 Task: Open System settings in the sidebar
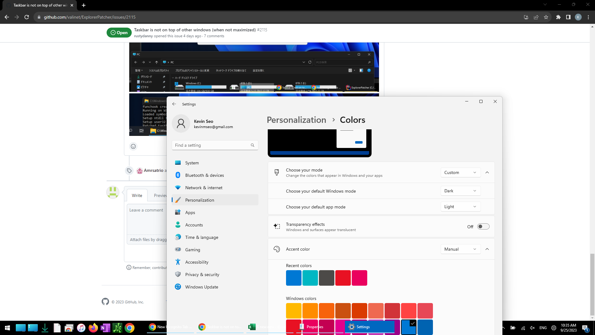click(x=192, y=163)
